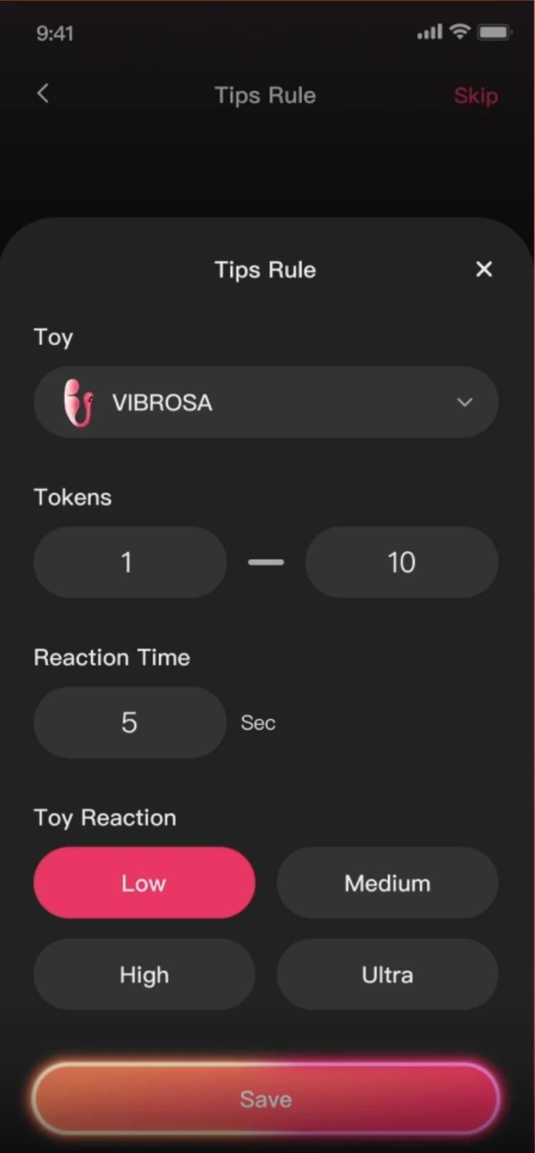The width and height of the screenshot is (535, 1153).
Task: Open the VIBROSA toy selector
Action: pos(265,403)
